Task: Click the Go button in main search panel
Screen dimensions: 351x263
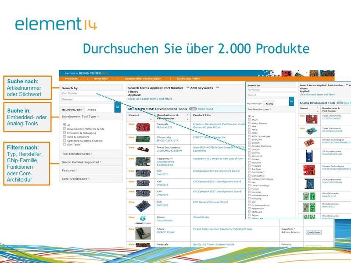Action: pyautogui.click(x=118, y=107)
